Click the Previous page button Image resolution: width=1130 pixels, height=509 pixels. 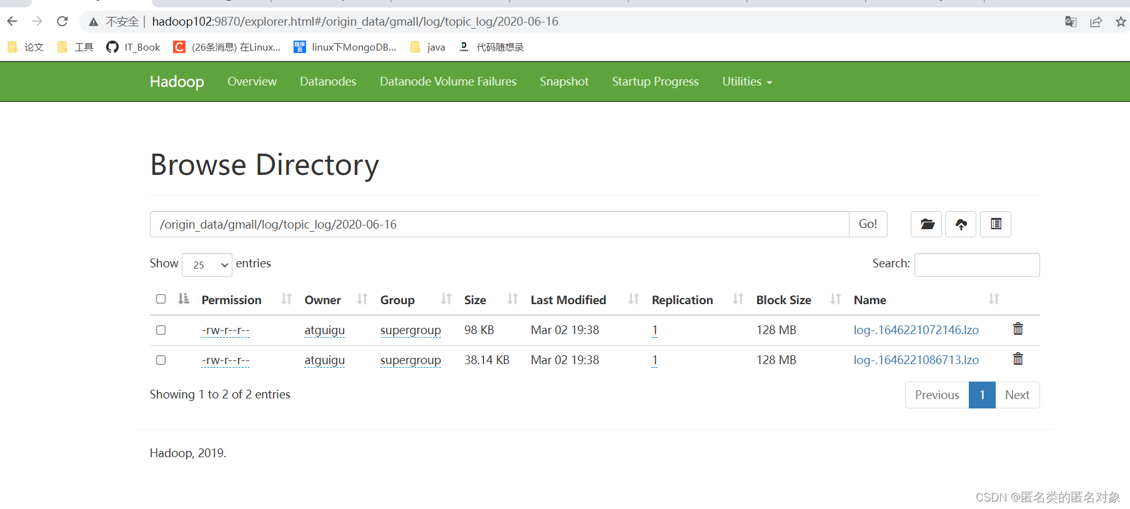coord(937,395)
